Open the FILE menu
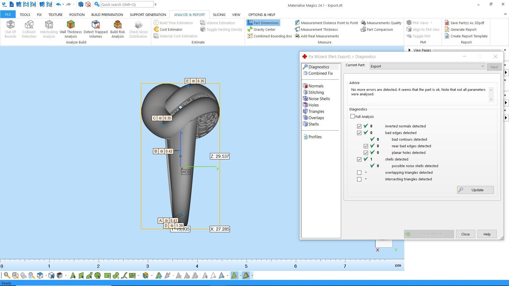The image size is (509, 286). click(8, 15)
